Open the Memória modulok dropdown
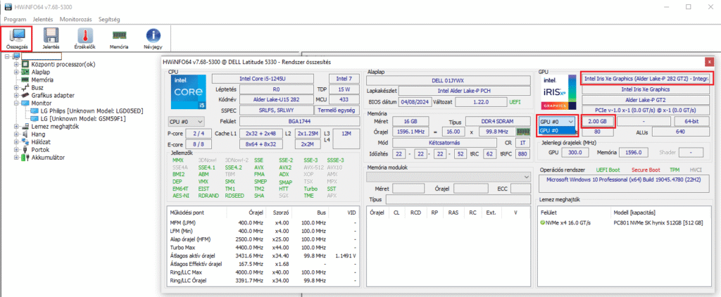 coord(447,176)
